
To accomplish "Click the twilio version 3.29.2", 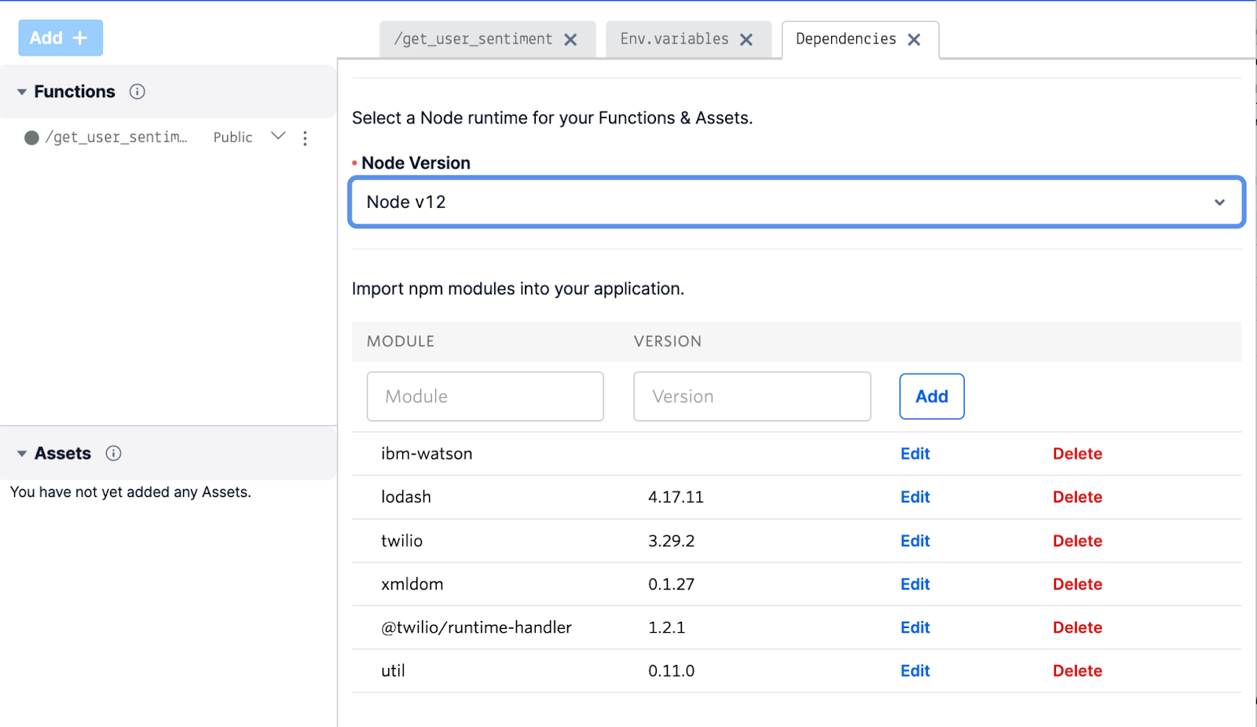I will pos(671,541).
